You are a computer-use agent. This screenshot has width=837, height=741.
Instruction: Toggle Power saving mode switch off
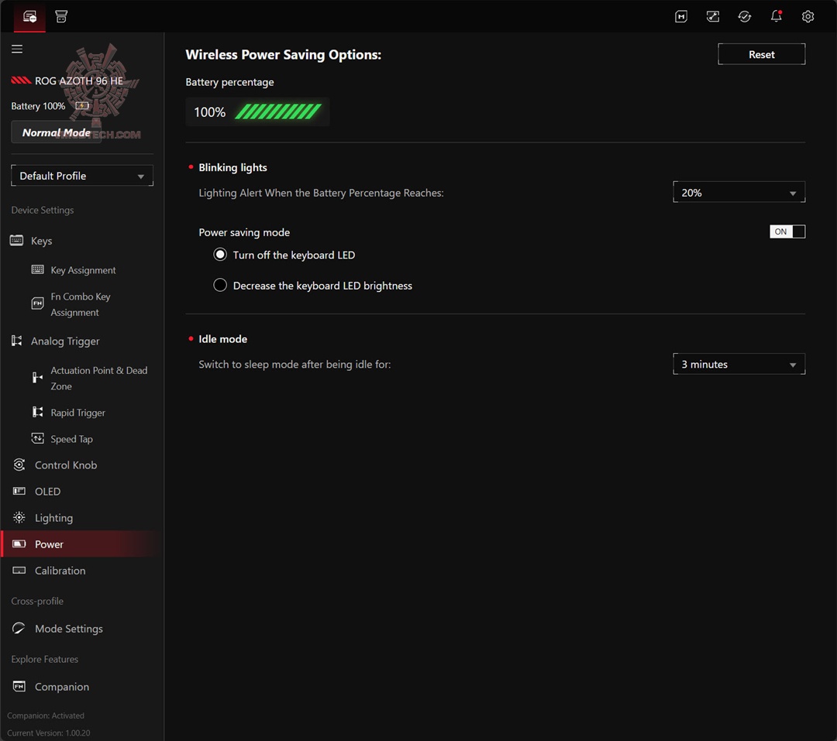coord(787,232)
